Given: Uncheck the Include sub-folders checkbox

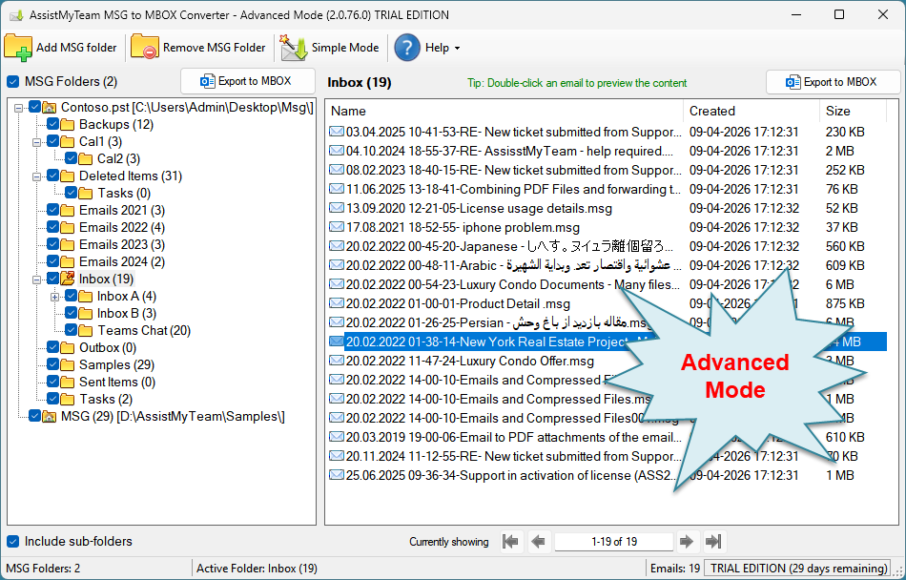Looking at the screenshot, I should (x=13, y=542).
